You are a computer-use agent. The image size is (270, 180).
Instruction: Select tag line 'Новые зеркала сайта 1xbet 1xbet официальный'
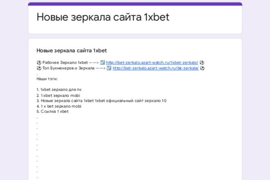point(101,101)
